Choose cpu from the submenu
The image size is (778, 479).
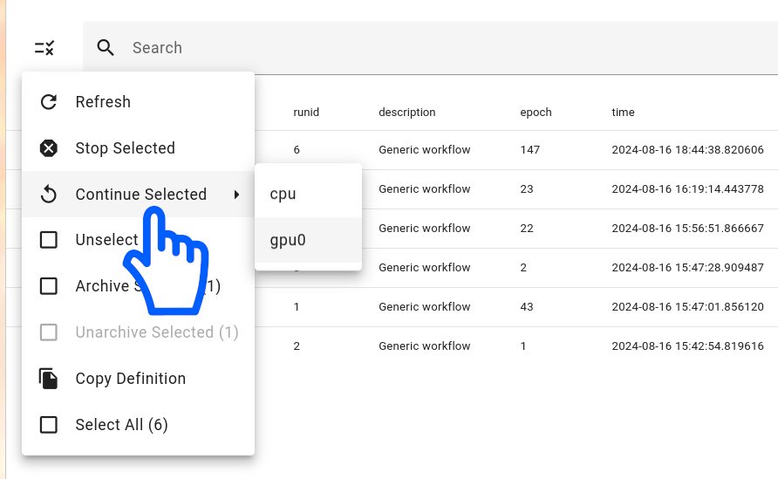(283, 194)
